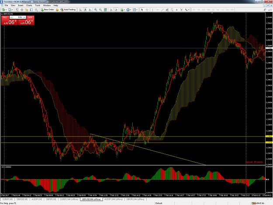Launch MetaEditor from the toolbar
The width and height of the screenshot is (273, 205).
[x=57, y=10]
